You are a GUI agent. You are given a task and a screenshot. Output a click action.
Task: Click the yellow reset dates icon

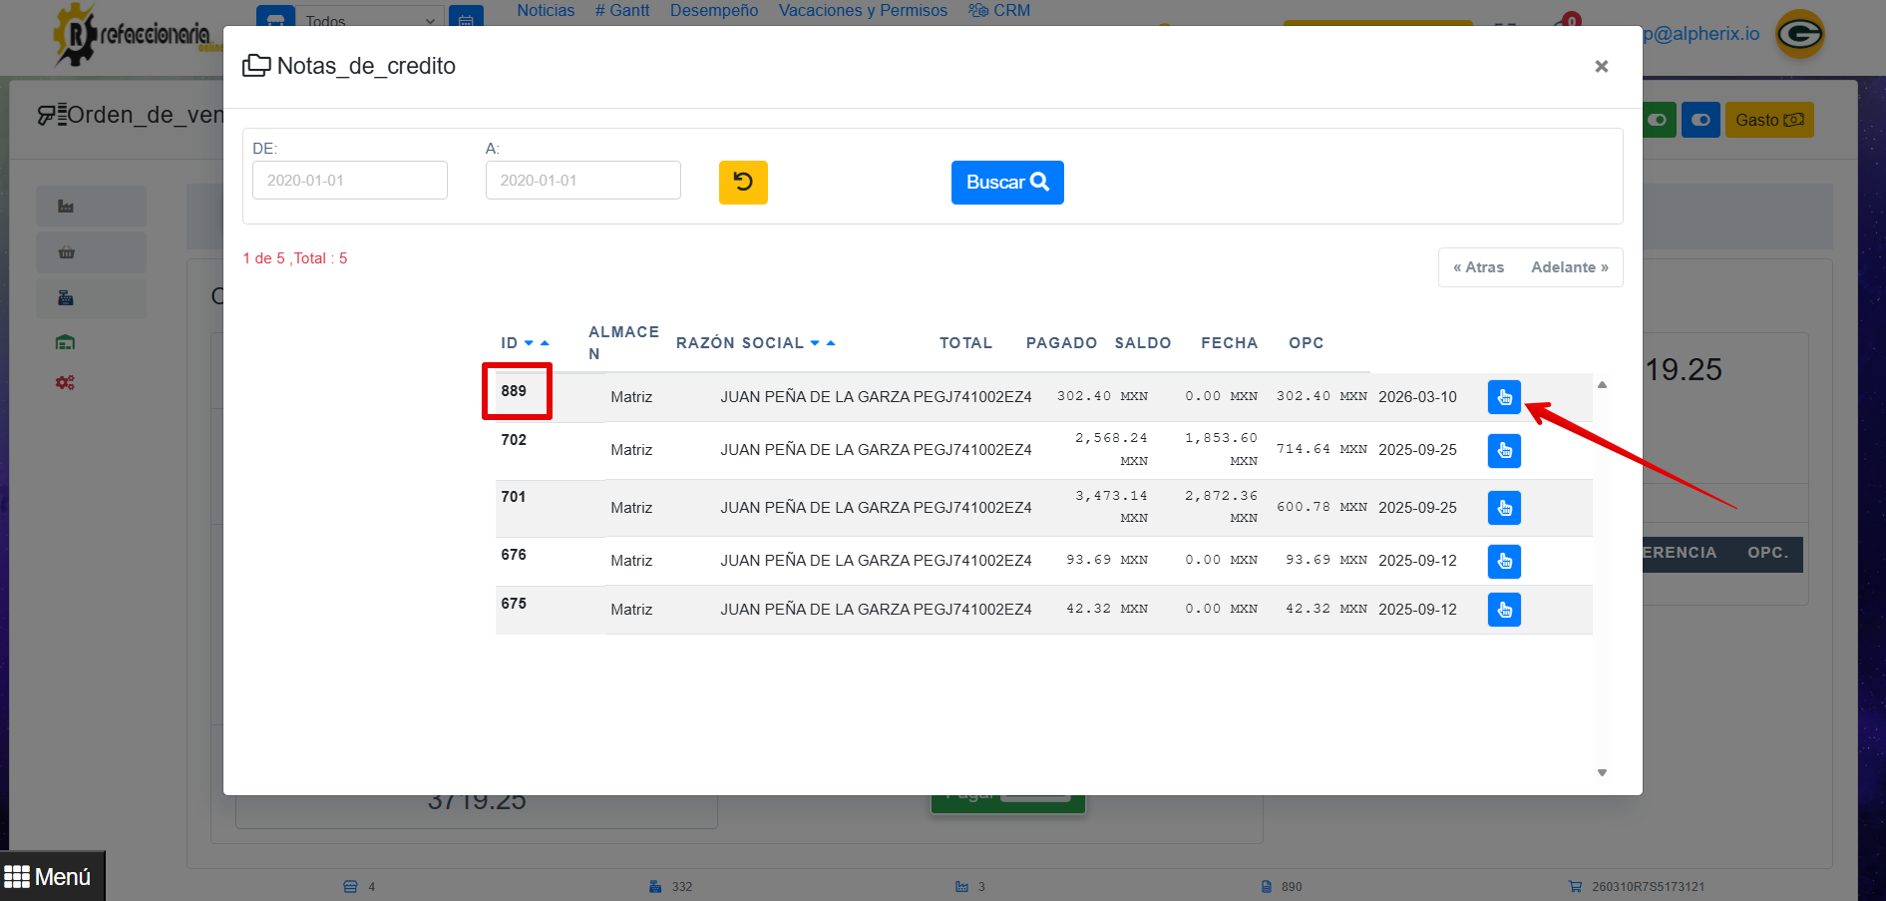point(743,183)
